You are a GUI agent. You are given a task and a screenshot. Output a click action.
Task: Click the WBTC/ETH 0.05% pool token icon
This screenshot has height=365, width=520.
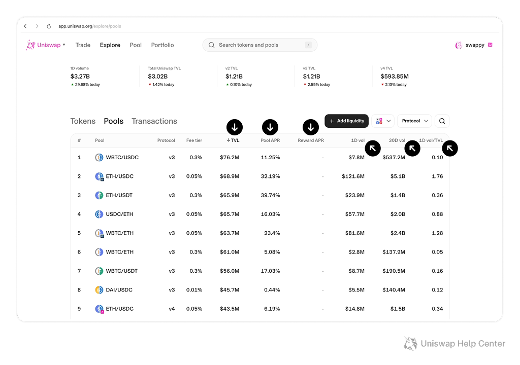99,233
